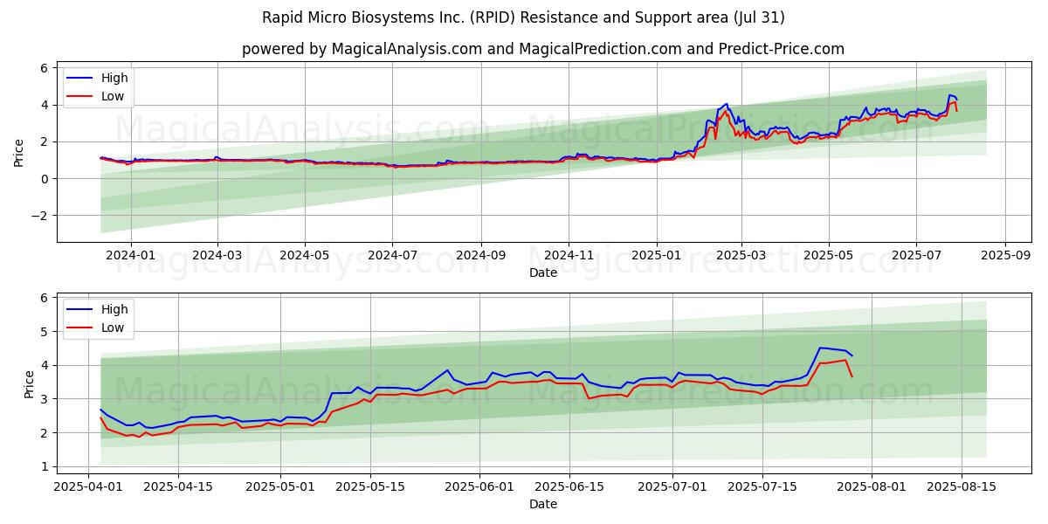Click the 2025-07-15 tick label
Viewport: 1048px width, 524px height.
pos(761,486)
